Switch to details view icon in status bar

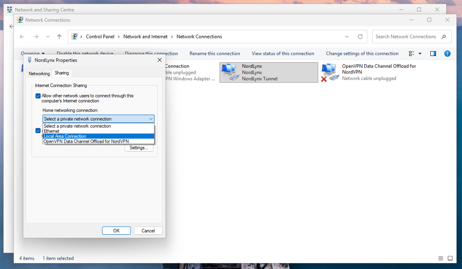(x=440, y=258)
